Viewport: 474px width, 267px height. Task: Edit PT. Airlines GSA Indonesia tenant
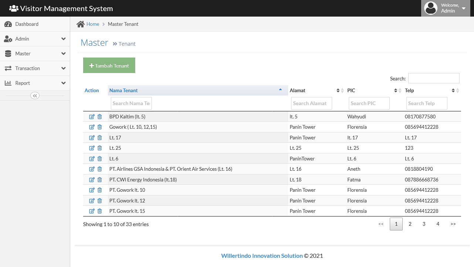92,169
